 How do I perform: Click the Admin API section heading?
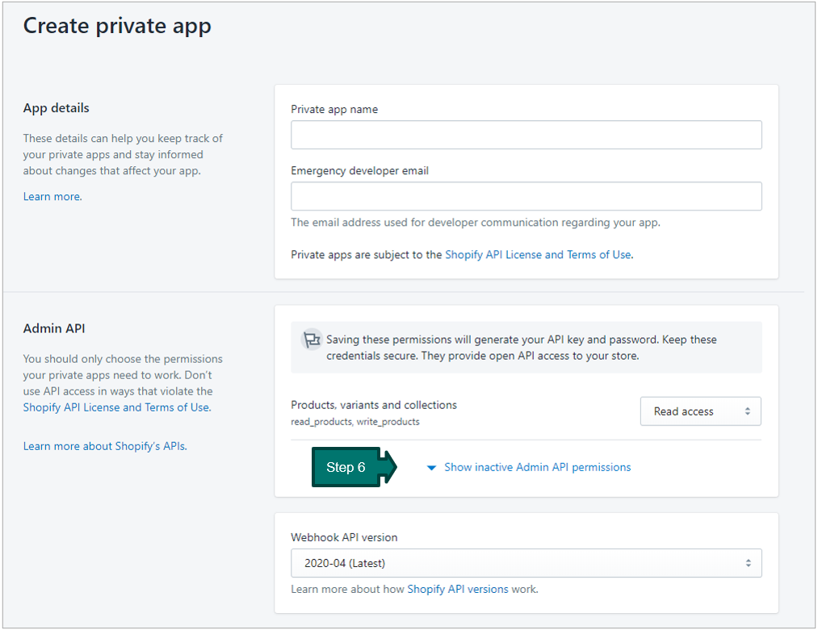(x=54, y=328)
